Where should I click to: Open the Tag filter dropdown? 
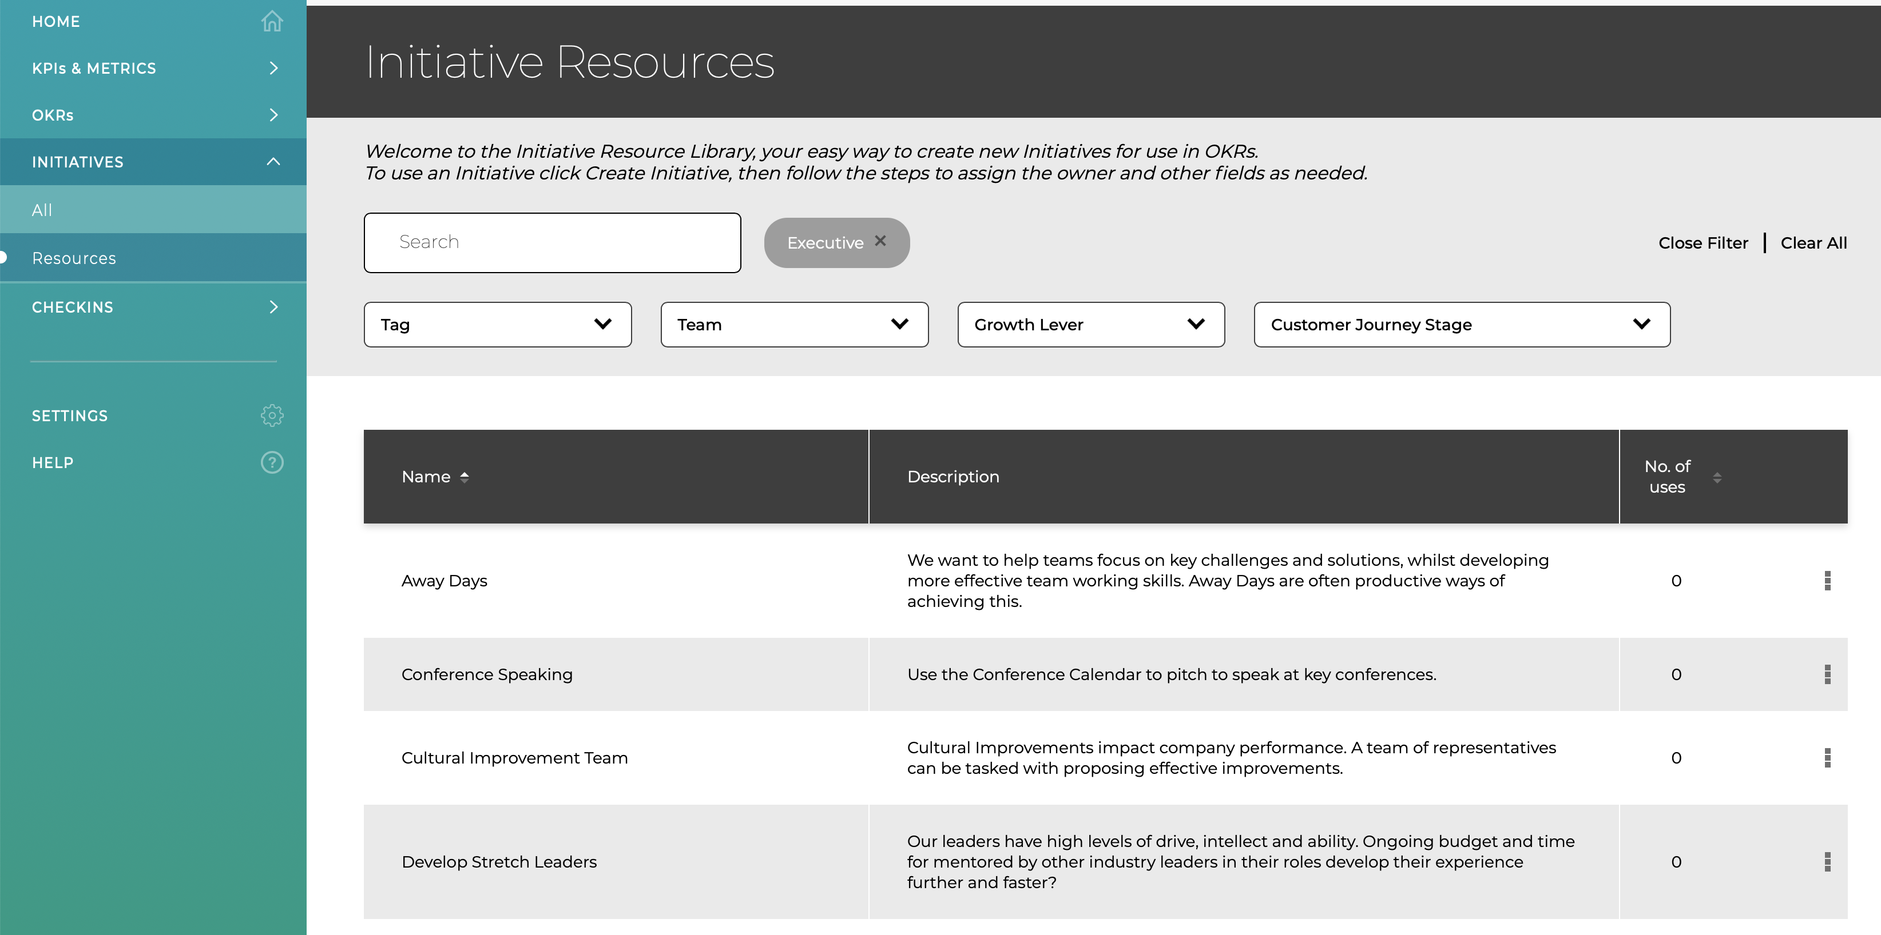[x=497, y=325]
